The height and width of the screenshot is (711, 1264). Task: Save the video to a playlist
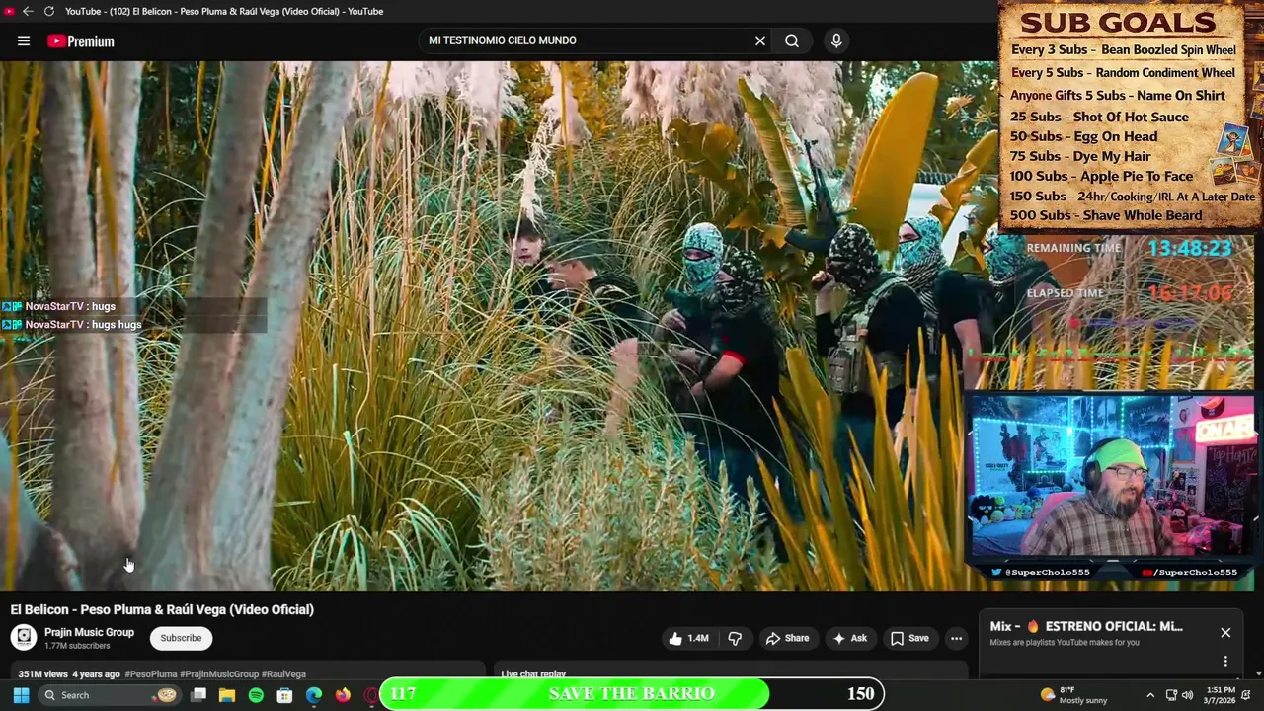(x=909, y=638)
